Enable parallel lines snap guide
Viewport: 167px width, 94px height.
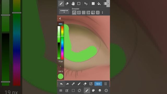pos(79,13)
